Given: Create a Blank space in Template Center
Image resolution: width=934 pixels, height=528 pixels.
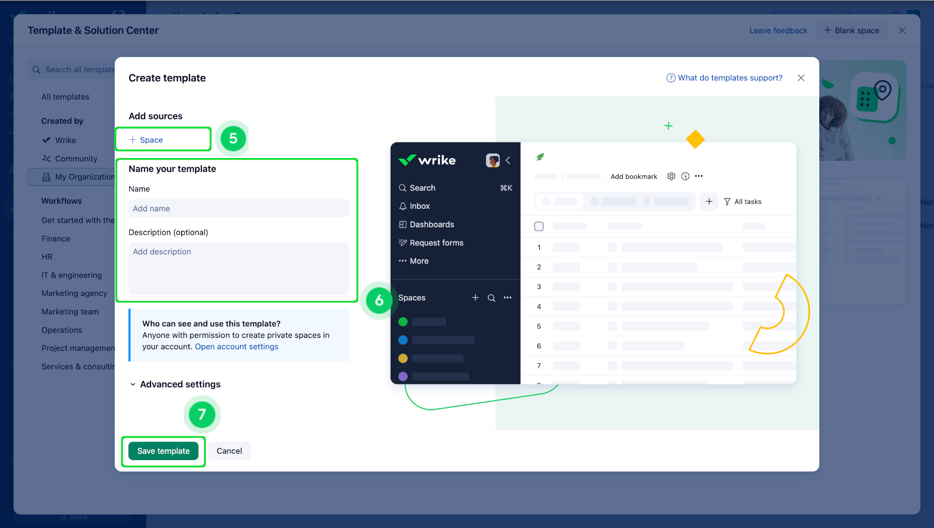Looking at the screenshot, I should pyautogui.click(x=852, y=31).
